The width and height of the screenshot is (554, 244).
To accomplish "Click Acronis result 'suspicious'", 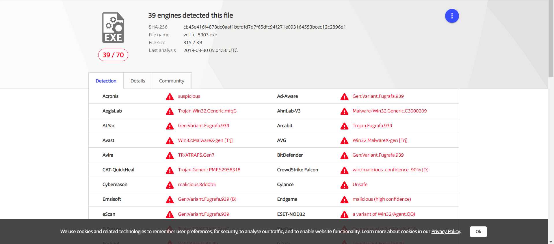I will click(x=189, y=96).
